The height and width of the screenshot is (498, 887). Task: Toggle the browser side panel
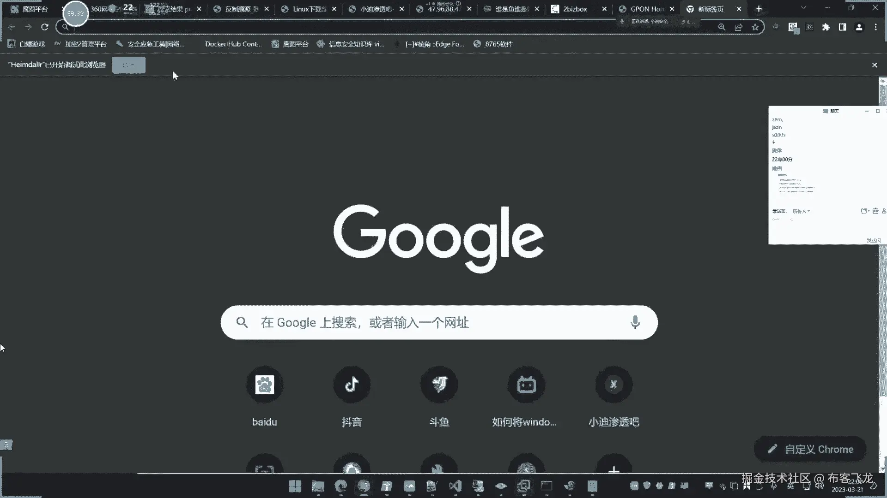[842, 27]
